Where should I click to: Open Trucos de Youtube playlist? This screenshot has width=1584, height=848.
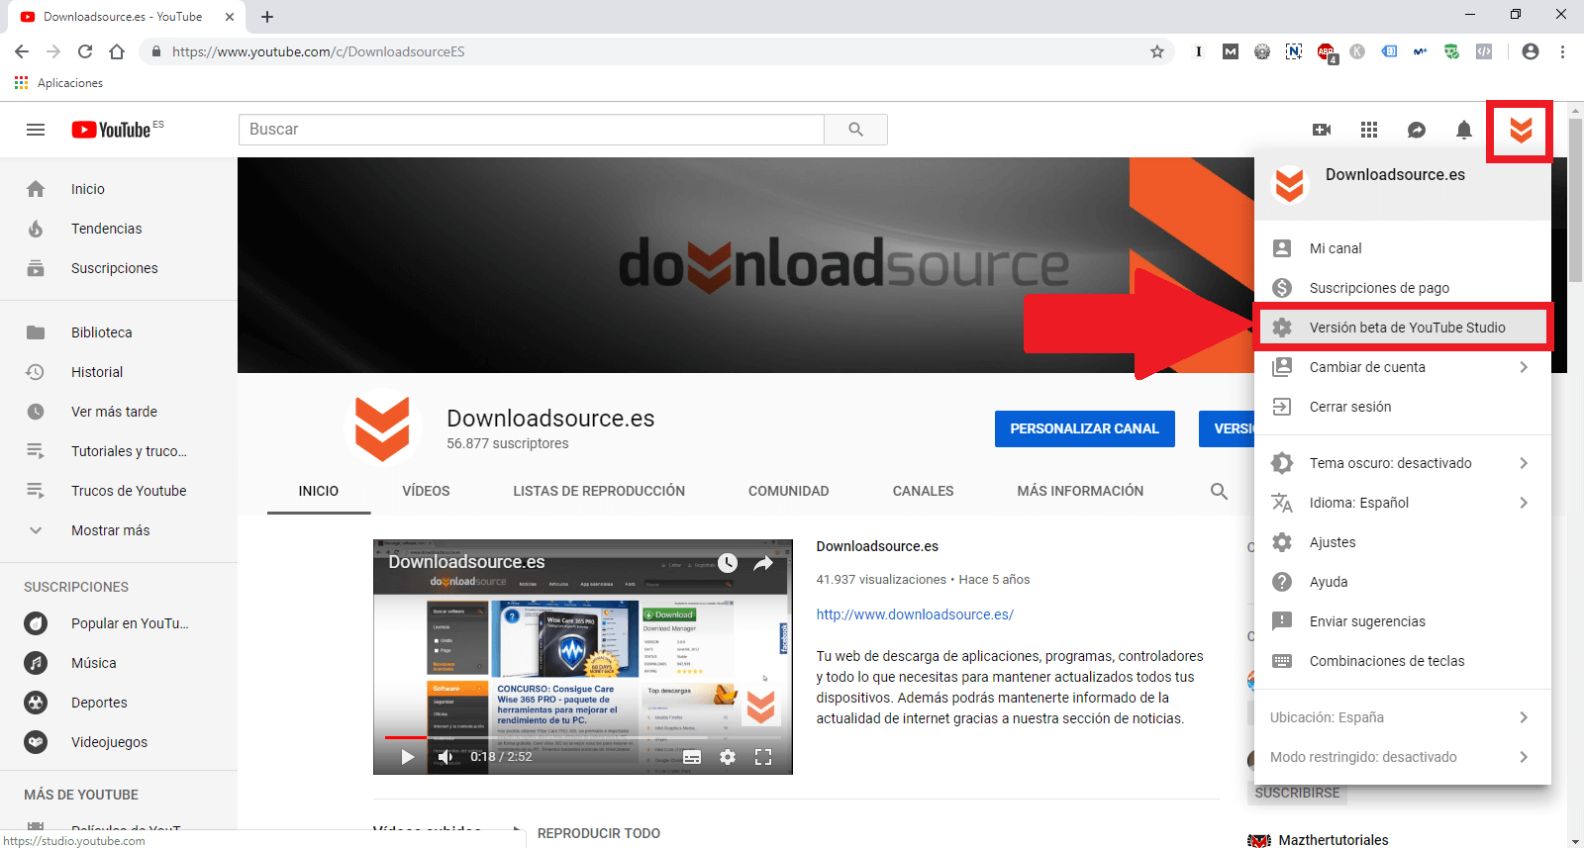119,491
